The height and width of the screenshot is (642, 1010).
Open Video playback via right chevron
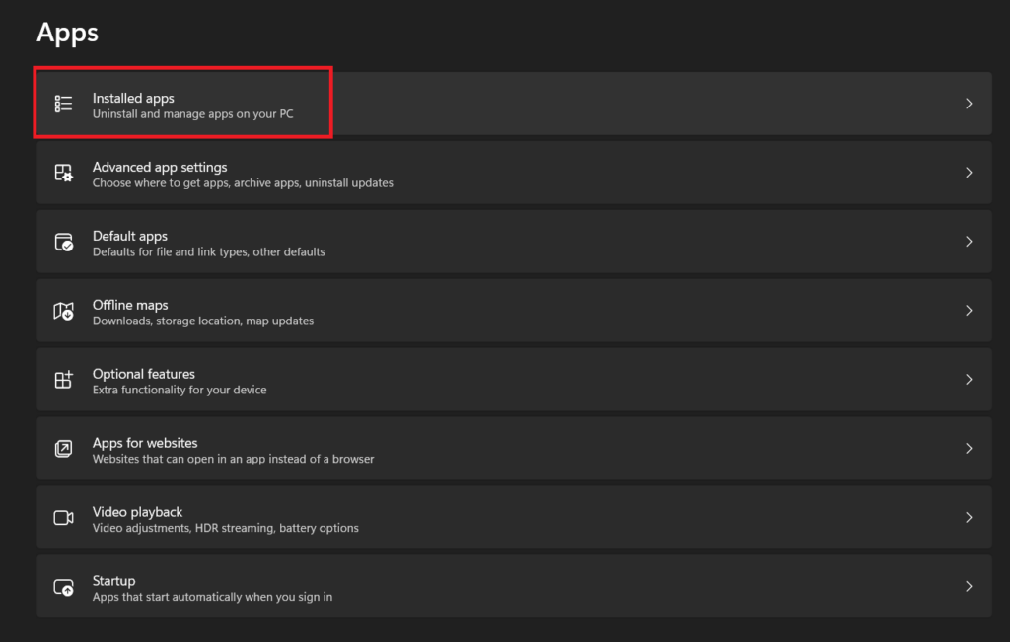[x=969, y=517]
